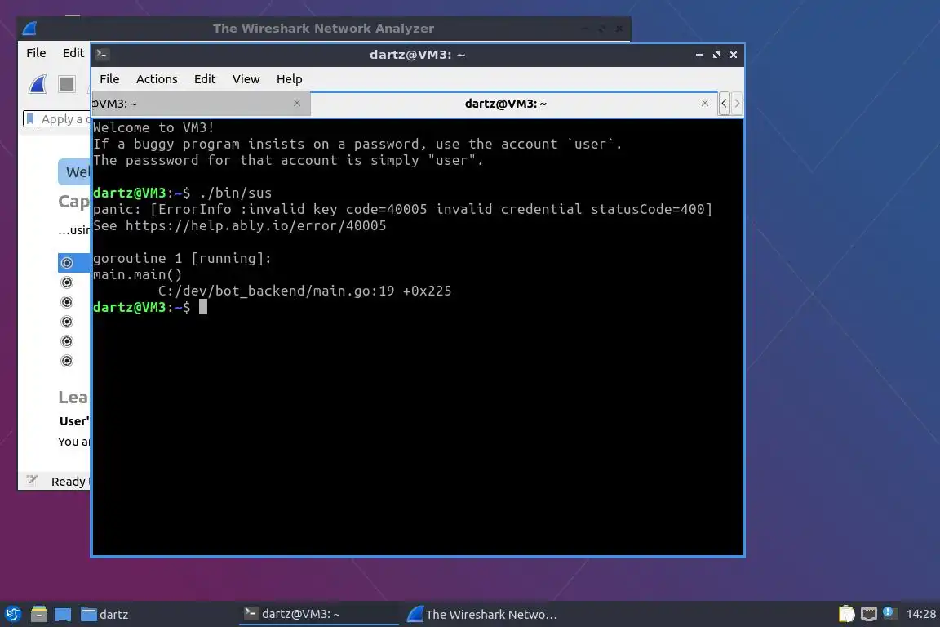Viewport: 940px width, 627px height.
Task: Open the dartz folder taskbar entry
Action: coord(105,614)
